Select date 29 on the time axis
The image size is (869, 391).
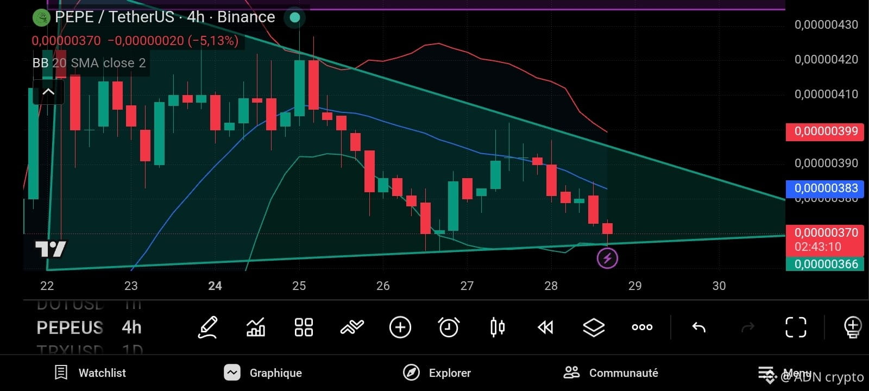[635, 286]
